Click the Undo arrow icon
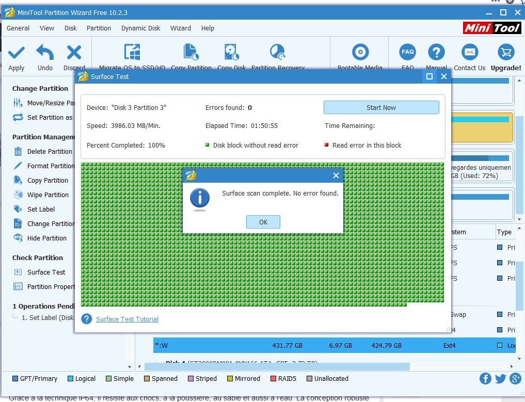The height and width of the screenshot is (402, 525). pyautogui.click(x=45, y=52)
